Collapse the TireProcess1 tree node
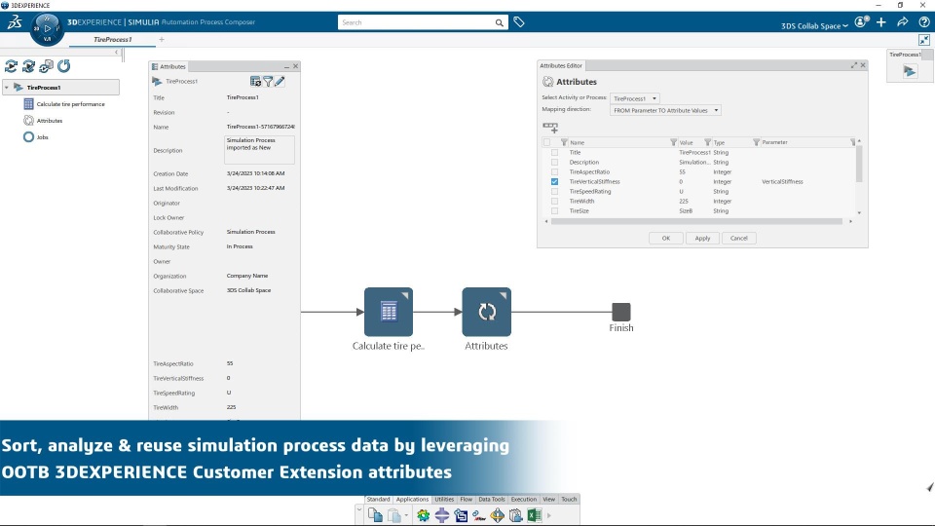Image resolution: width=935 pixels, height=526 pixels. point(7,88)
